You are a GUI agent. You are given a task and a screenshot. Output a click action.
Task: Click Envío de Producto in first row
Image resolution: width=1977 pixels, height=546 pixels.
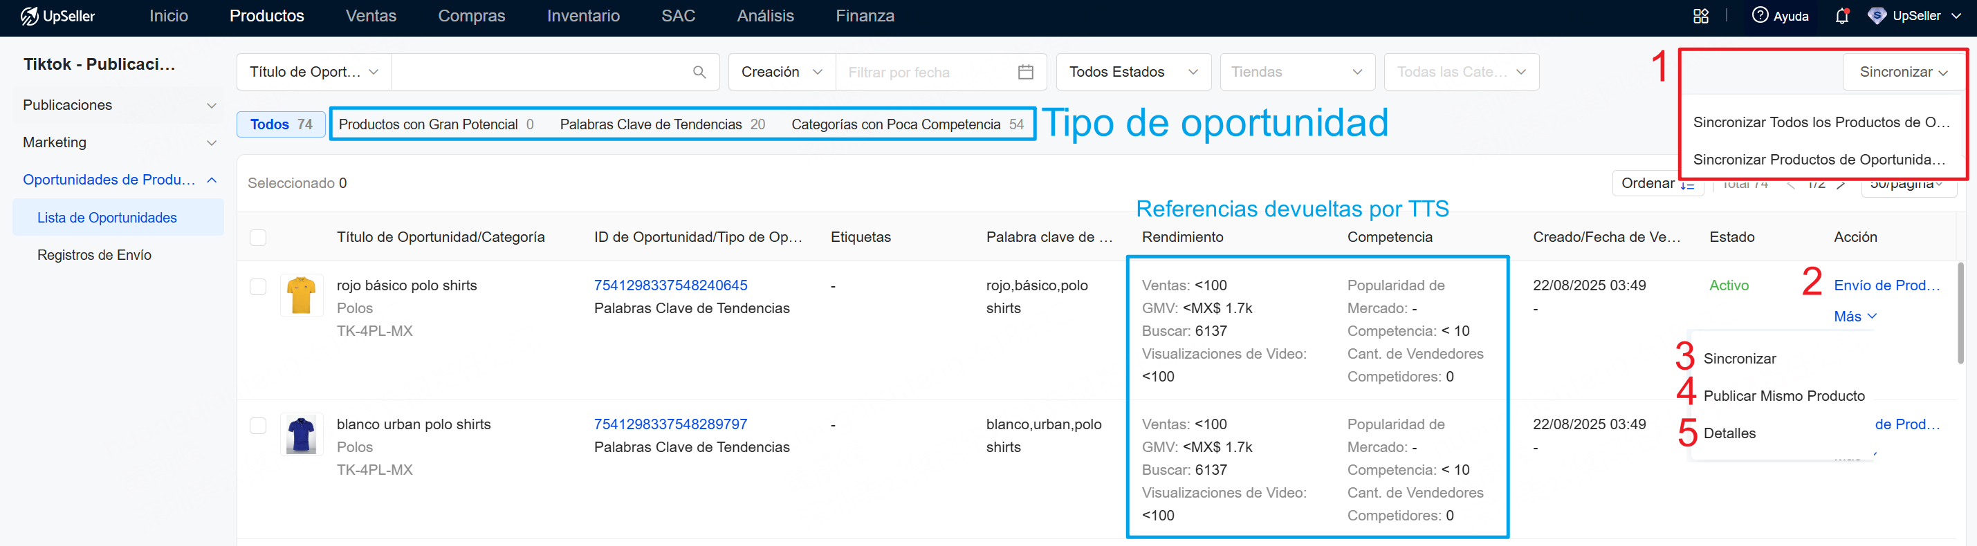1886,286
